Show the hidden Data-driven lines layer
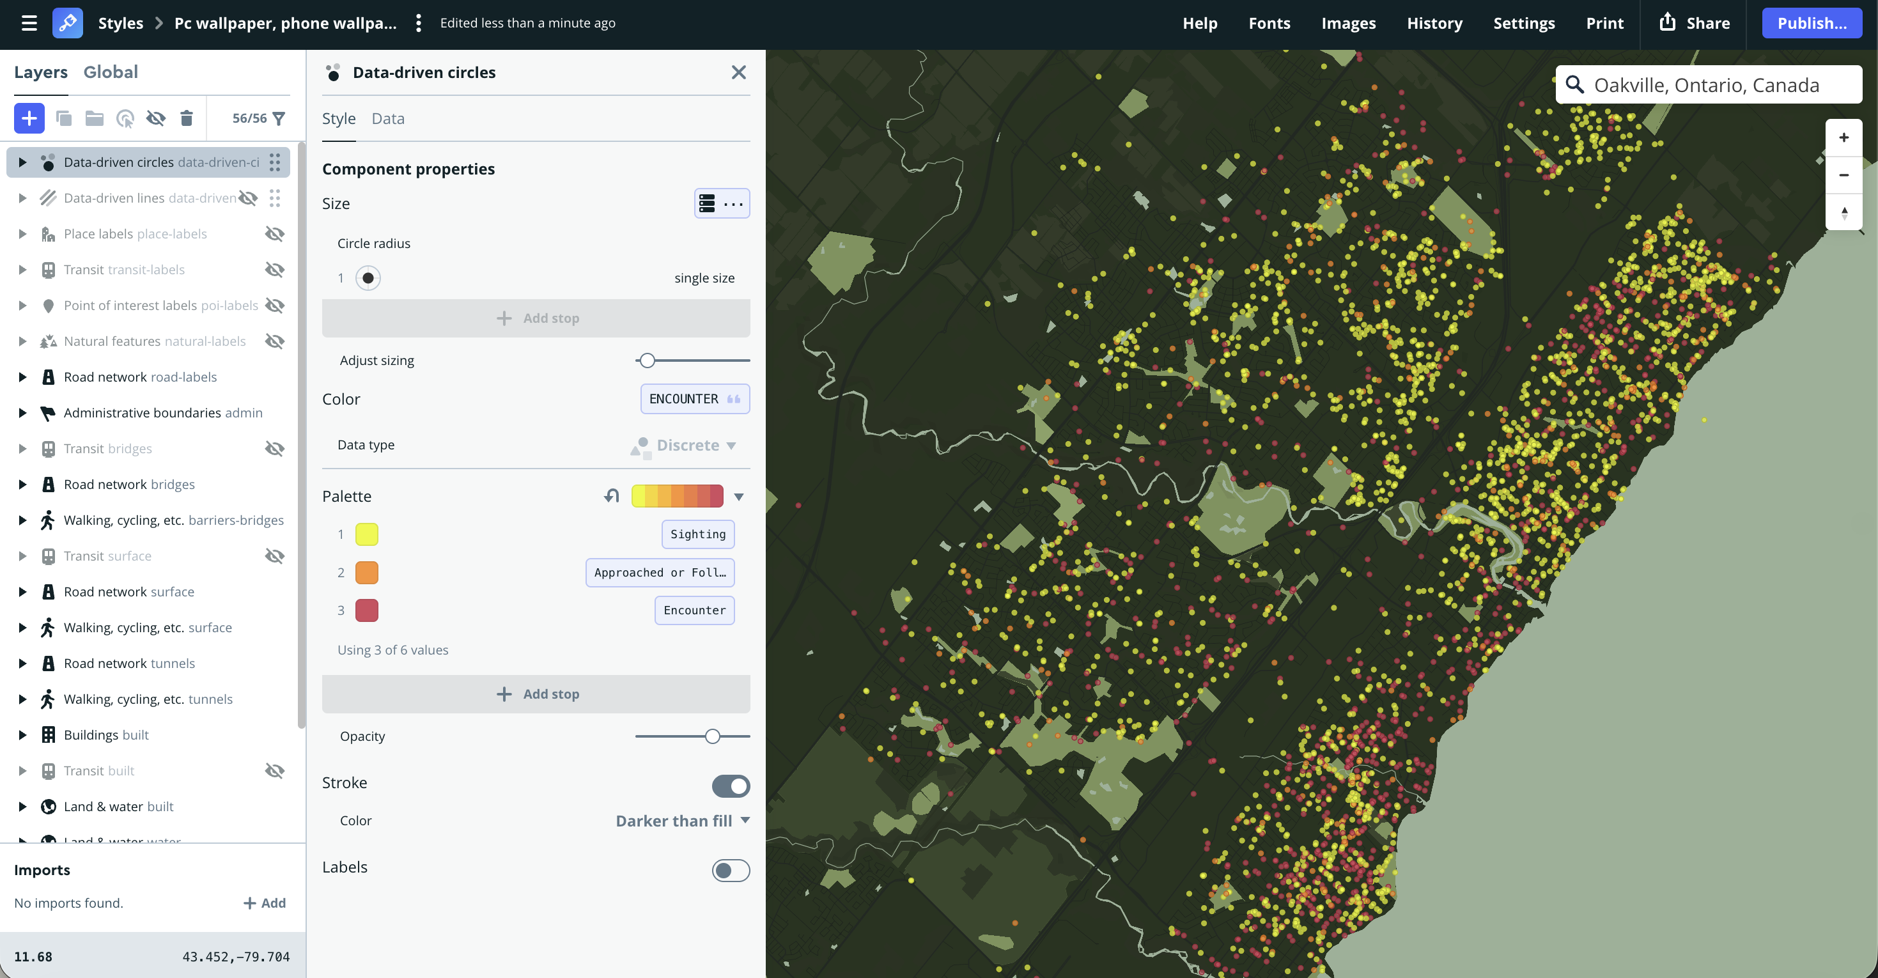 (248, 198)
